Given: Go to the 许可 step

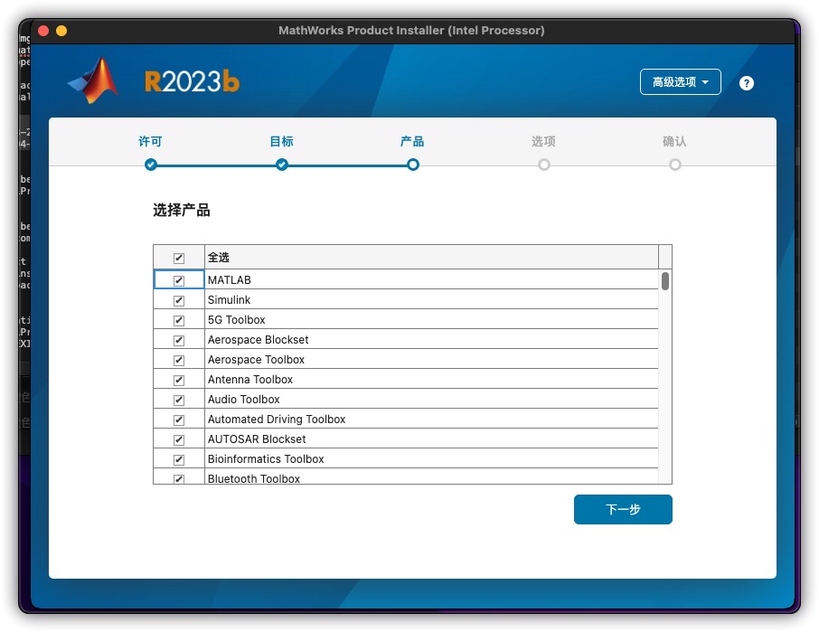Looking at the screenshot, I should (x=150, y=141).
